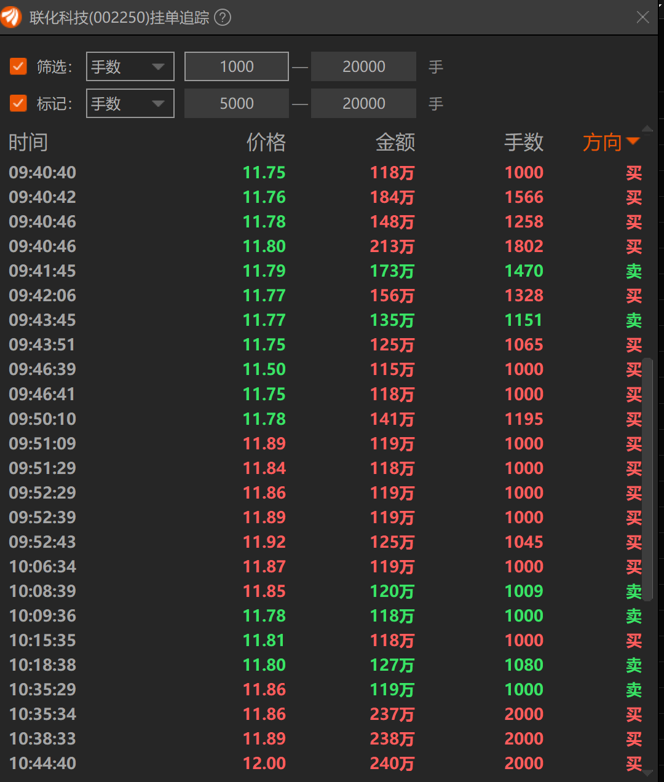Screen dimensions: 664x782
Task: Click the 手数 column header
Action: (x=524, y=143)
